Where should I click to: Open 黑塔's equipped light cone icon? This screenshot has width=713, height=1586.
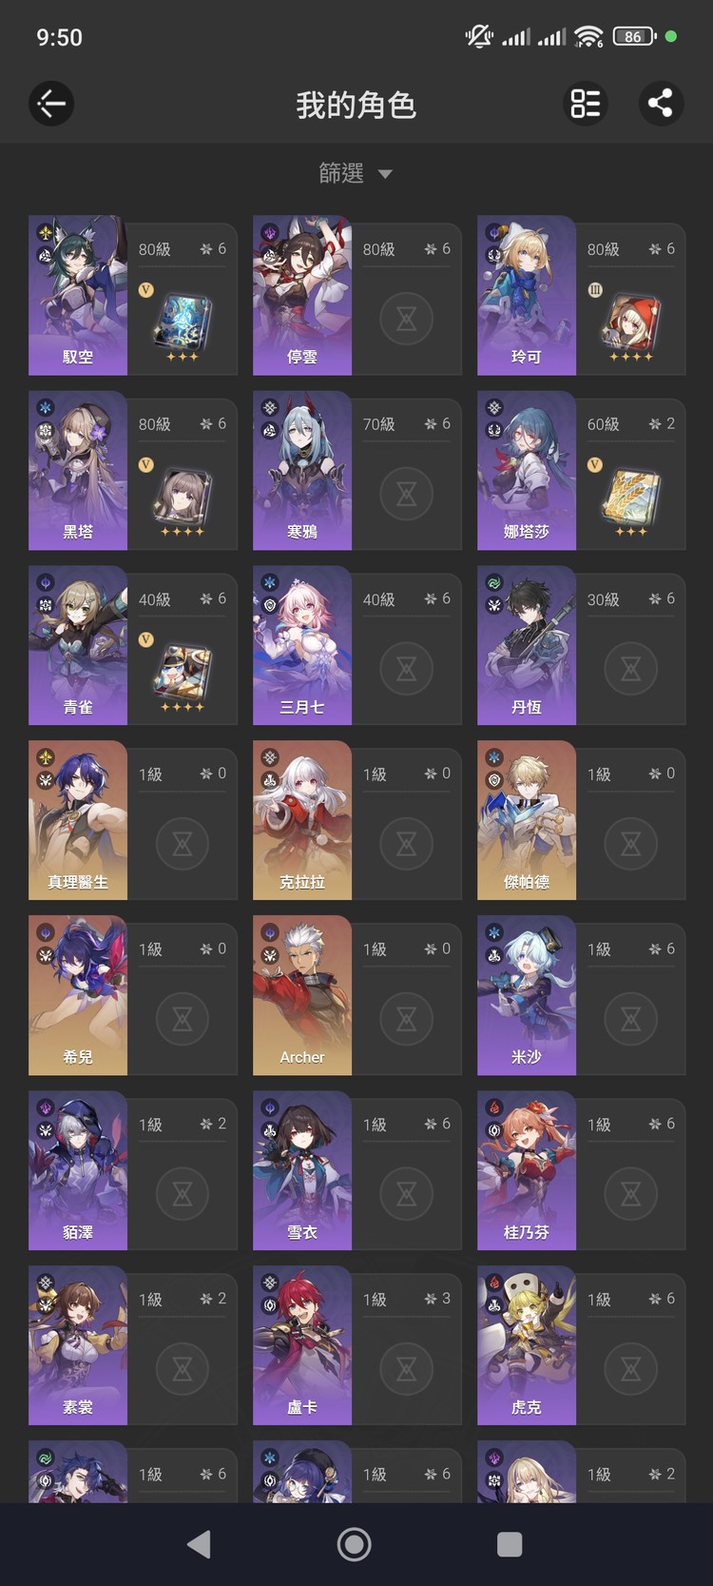(x=182, y=496)
